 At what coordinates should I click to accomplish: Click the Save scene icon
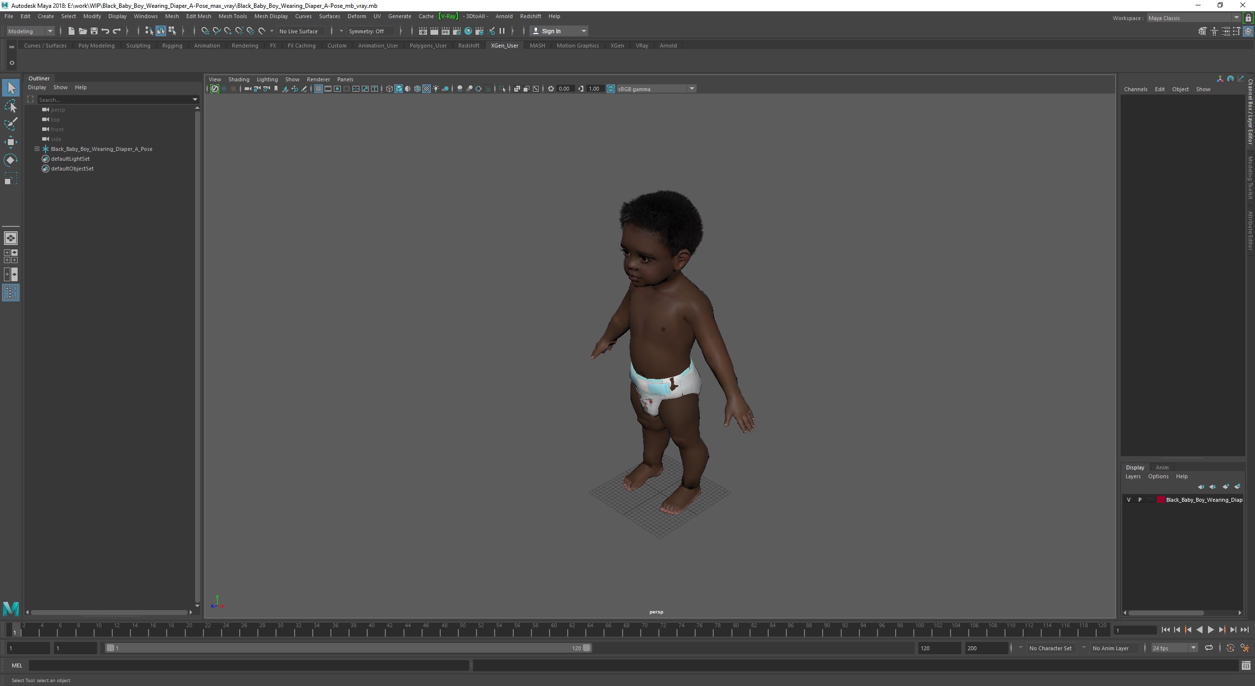[x=94, y=31]
